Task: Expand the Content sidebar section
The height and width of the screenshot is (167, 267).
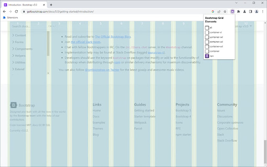Action: 19,35
